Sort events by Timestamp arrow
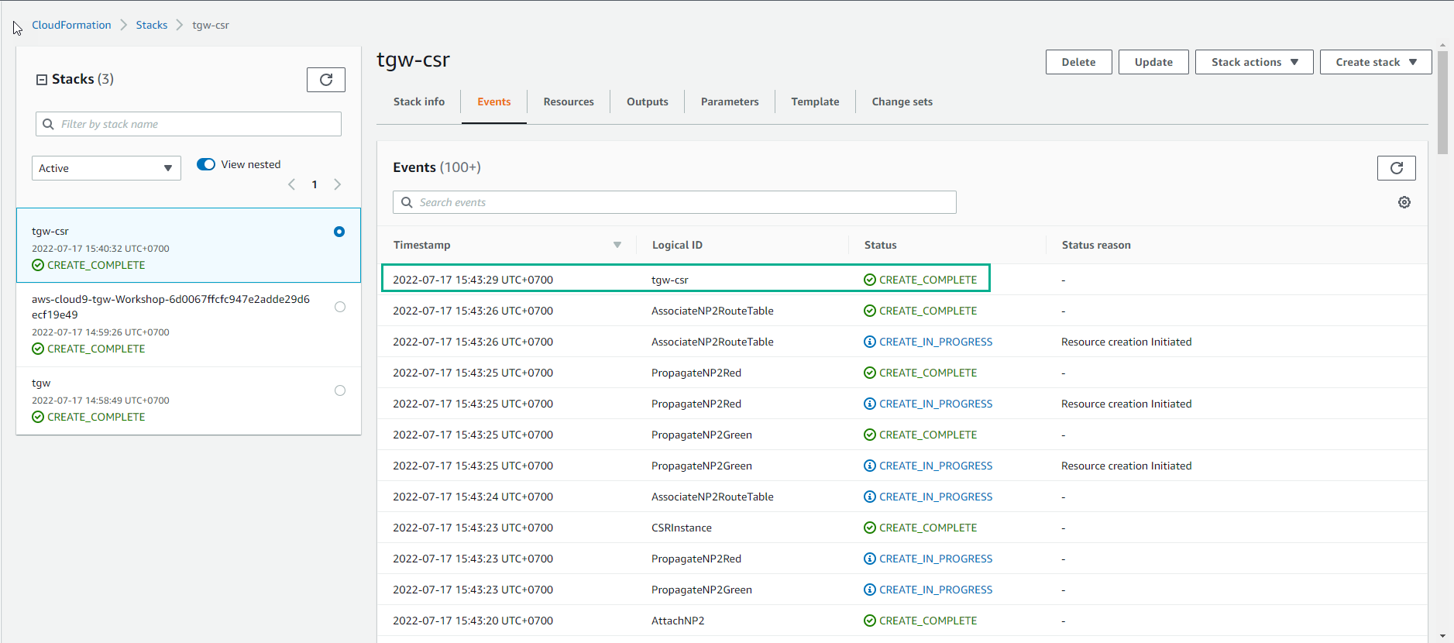Viewport: 1454px width, 643px height. coord(617,245)
